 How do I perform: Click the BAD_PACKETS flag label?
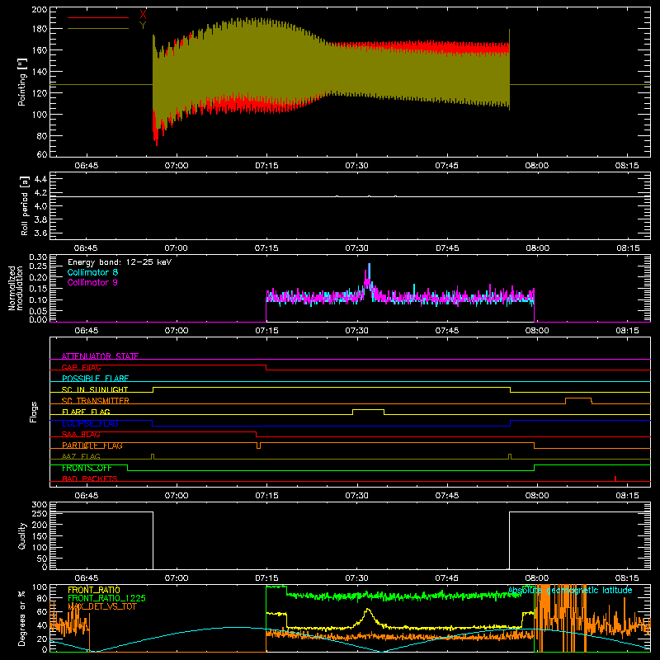click(90, 478)
